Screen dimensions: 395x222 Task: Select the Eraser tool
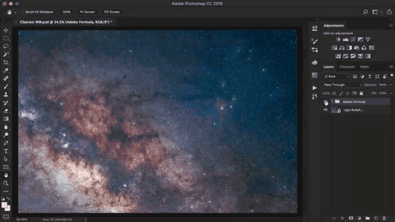point(6,111)
